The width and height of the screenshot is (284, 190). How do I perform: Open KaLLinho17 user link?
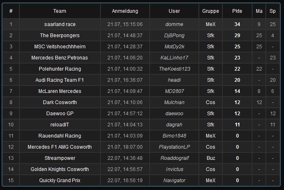coord(174,58)
